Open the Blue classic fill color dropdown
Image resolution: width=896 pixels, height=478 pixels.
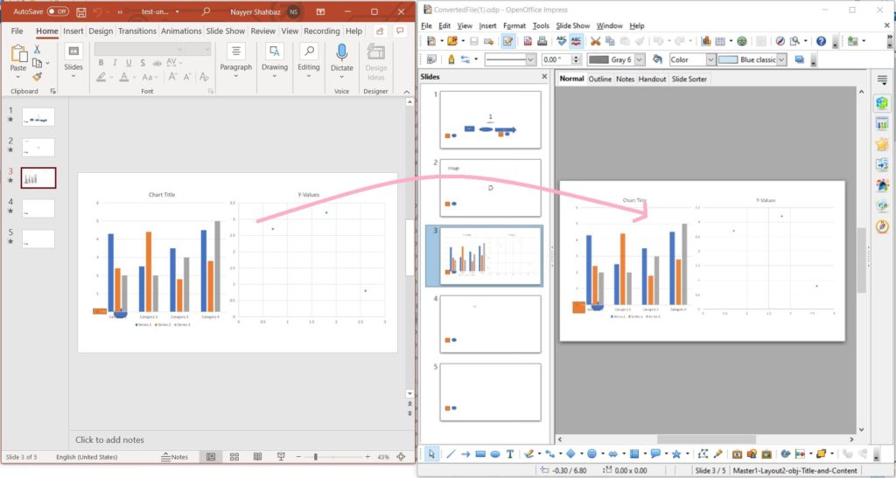pos(780,59)
